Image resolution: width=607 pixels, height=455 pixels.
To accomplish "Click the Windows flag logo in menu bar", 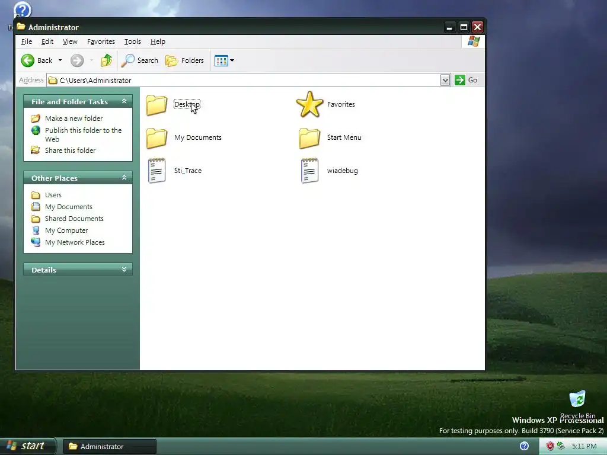I will (473, 41).
